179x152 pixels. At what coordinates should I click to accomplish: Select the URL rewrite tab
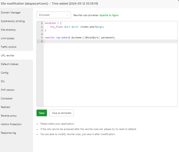point(8,56)
